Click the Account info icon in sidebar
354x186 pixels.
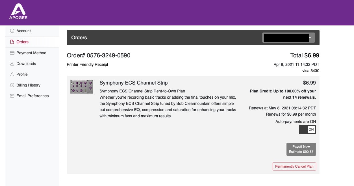[12, 31]
